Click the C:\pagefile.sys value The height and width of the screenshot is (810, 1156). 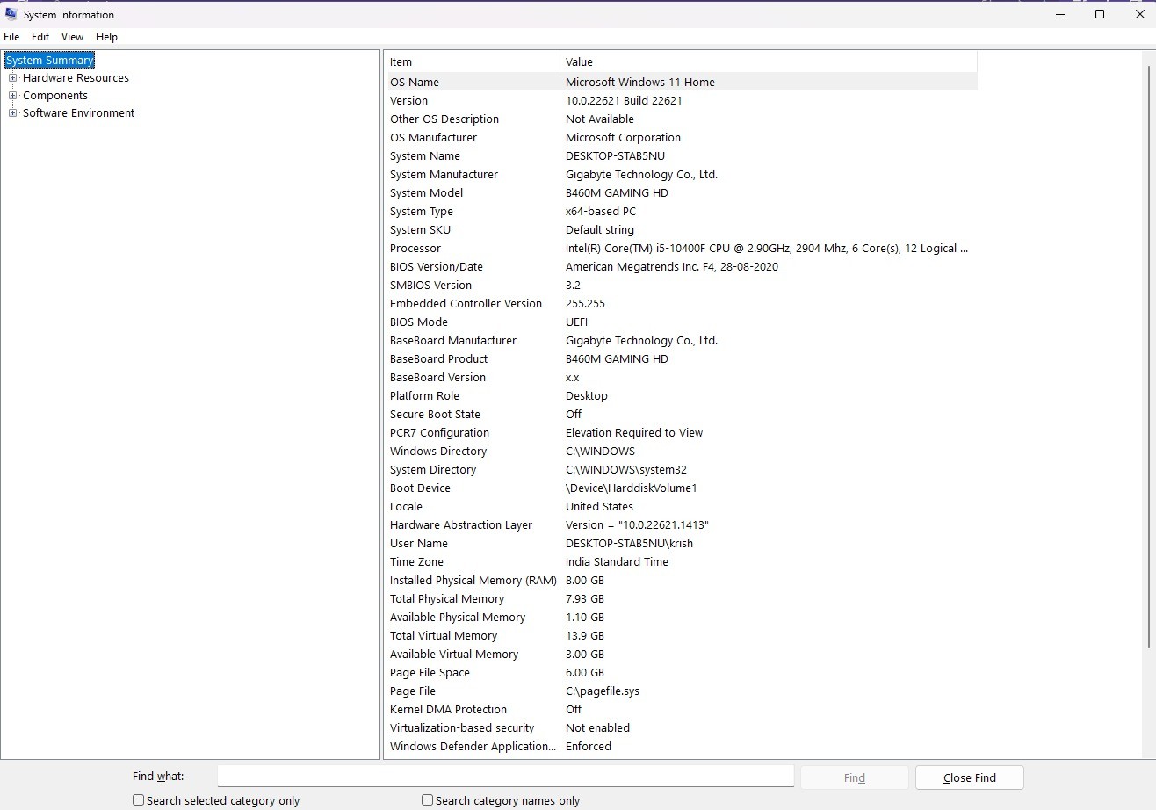tap(603, 691)
